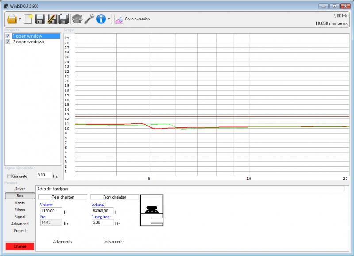
Task: Expand the dropdown arrow beside the info icon
Action: (109, 19)
